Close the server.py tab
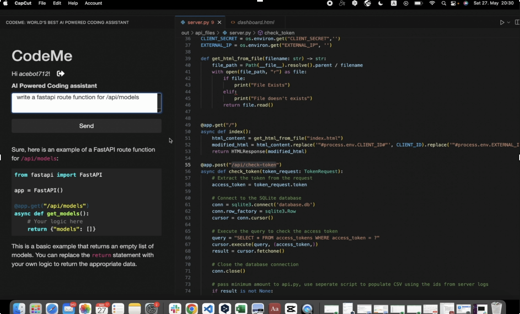The image size is (520, 314). coord(219,22)
